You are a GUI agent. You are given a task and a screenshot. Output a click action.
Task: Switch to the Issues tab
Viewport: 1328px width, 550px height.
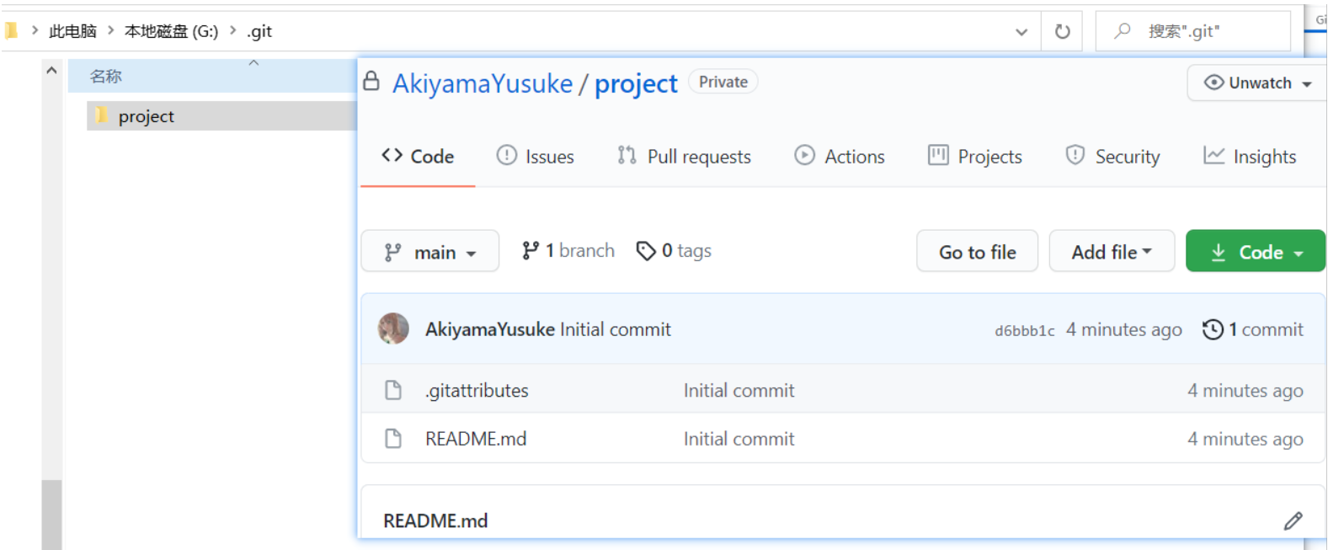click(x=536, y=157)
